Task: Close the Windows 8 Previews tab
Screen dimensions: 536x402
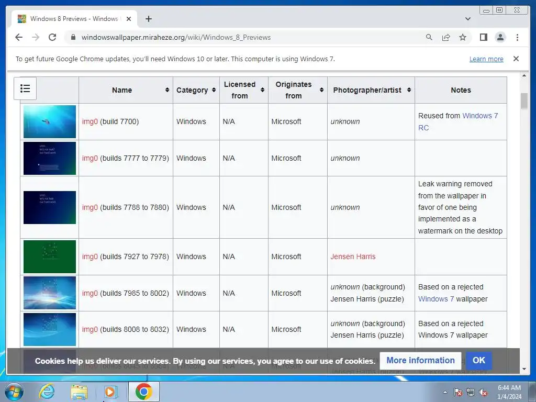Action: [129, 19]
